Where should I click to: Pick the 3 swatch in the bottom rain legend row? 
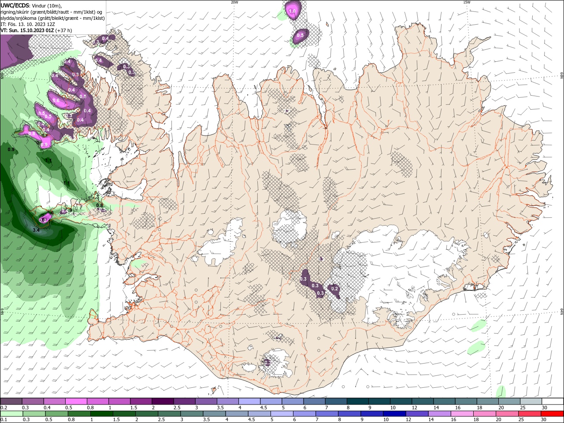(191, 414)
